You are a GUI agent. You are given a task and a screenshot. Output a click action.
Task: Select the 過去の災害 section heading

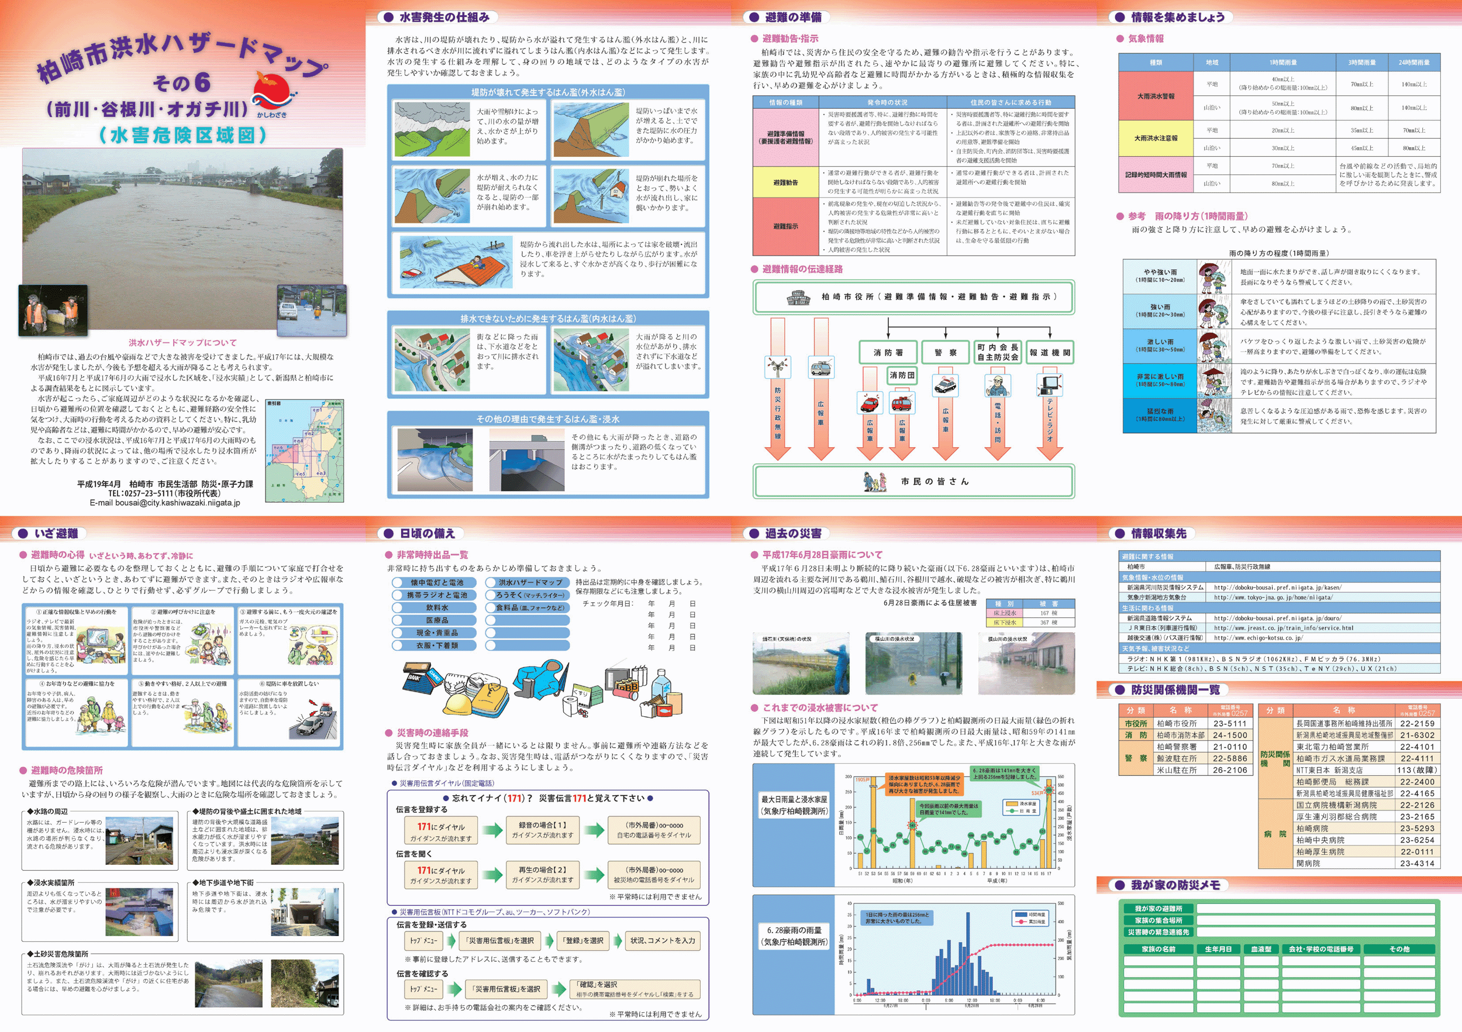(x=793, y=533)
